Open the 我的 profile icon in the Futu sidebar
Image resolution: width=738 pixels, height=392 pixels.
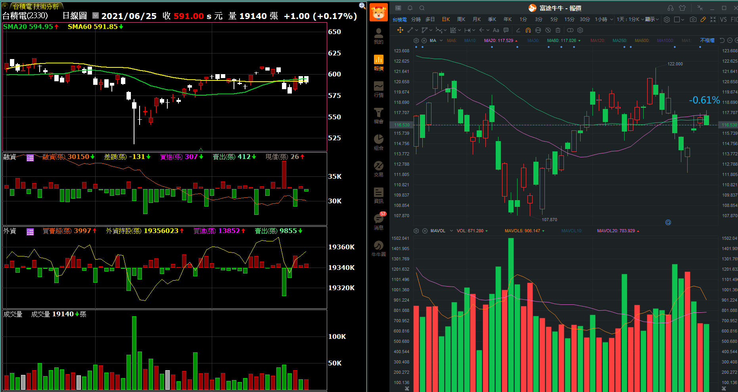point(379,36)
